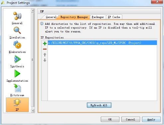Click the Apply button

click(x=151, y=119)
